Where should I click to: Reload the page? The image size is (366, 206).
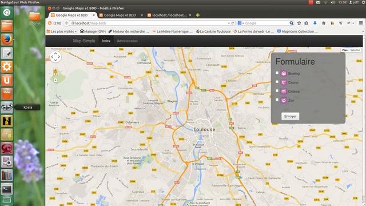coord(233,23)
